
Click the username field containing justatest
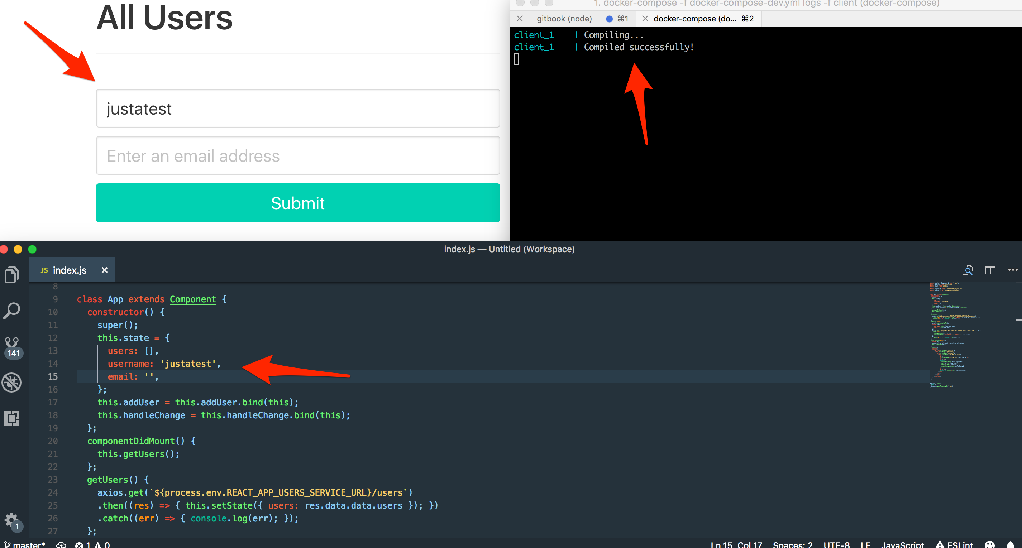[x=297, y=108]
